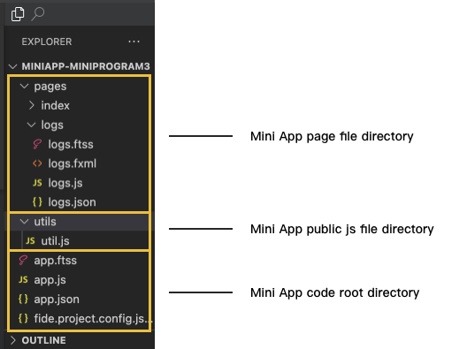The width and height of the screenshot is (467, 349).
Task: Click the OUTLINE section title
Action: pos(44,340)
